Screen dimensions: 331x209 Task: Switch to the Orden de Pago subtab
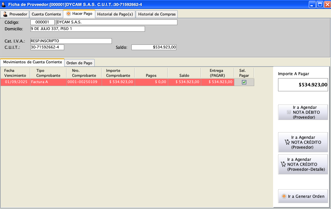click(79, 63)
